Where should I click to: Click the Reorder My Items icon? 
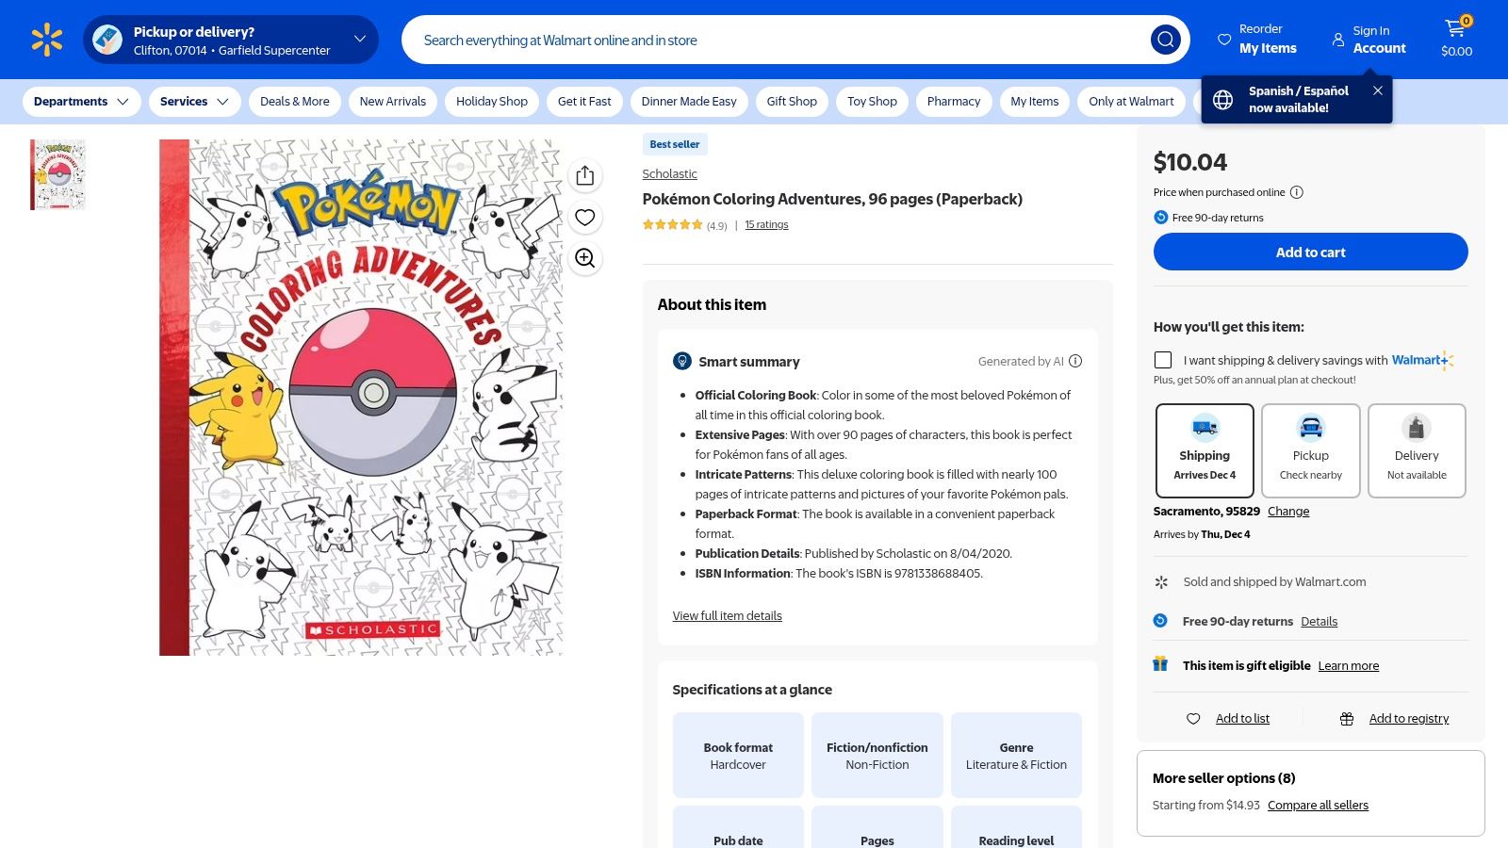(x=1222, y=40)
